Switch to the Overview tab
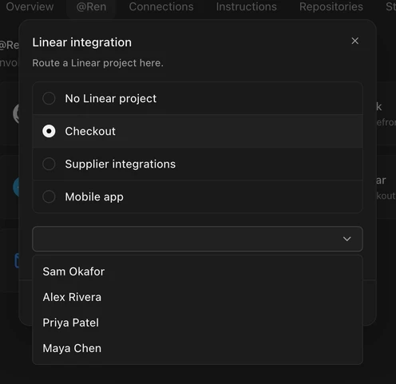This screenshot has width=396, height=384. coord(30,6)
